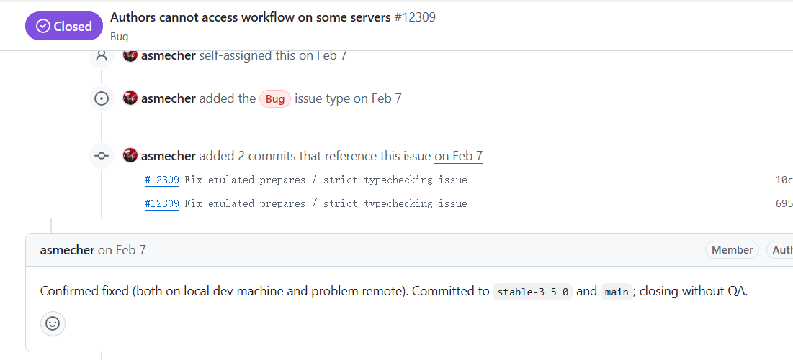Click the purple Closed status badge
This screenshot has width=793, height=360.
point(64,26)
